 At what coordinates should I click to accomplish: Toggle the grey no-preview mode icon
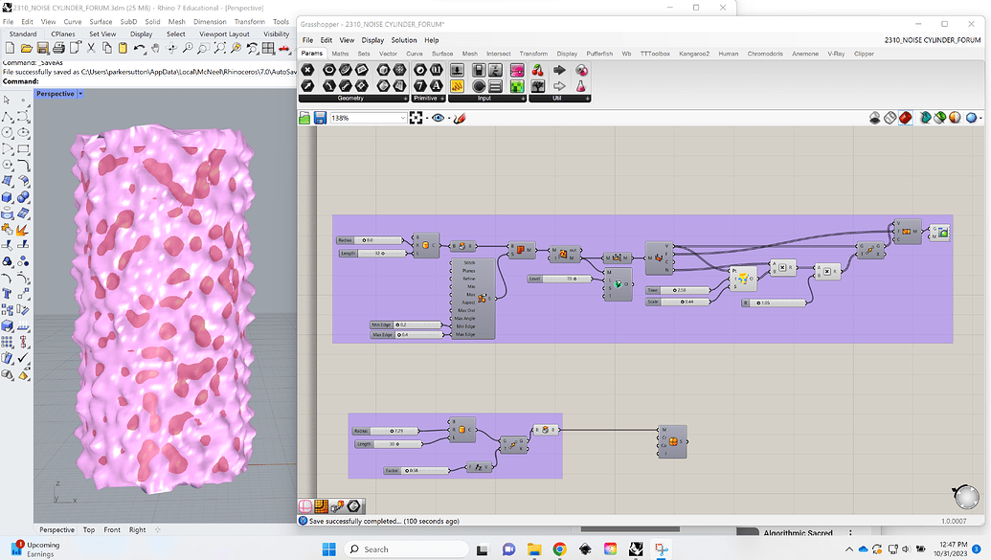tap(875, 118)
